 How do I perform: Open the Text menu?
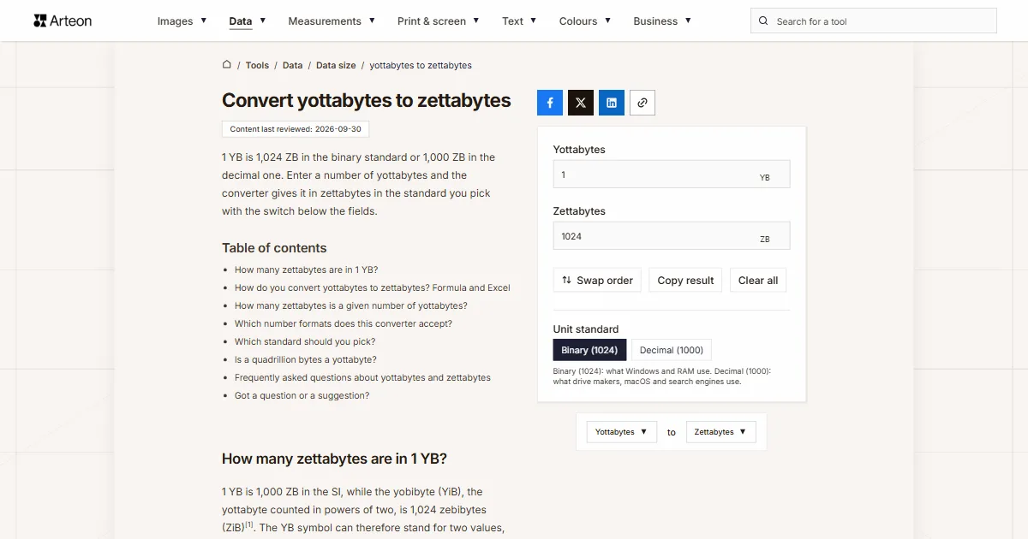coord(519,21)
